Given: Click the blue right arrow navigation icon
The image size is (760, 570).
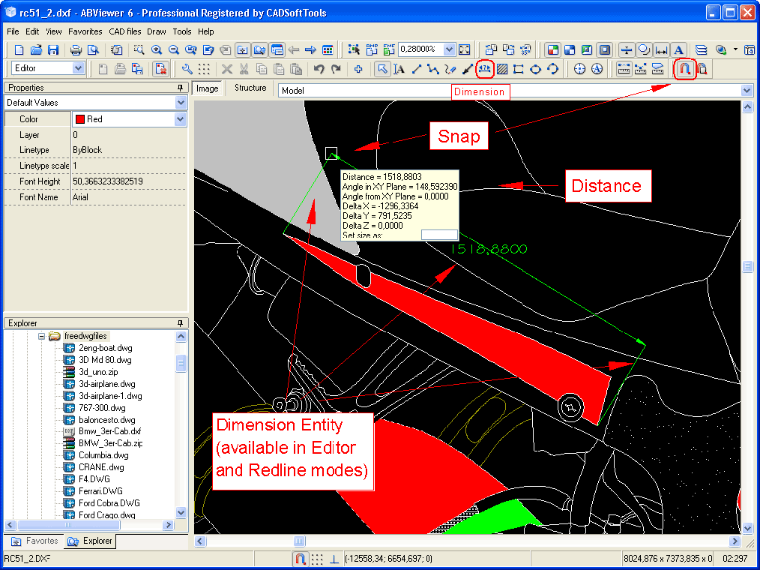Looking at the screenshot, I should [x=311, y=50].
